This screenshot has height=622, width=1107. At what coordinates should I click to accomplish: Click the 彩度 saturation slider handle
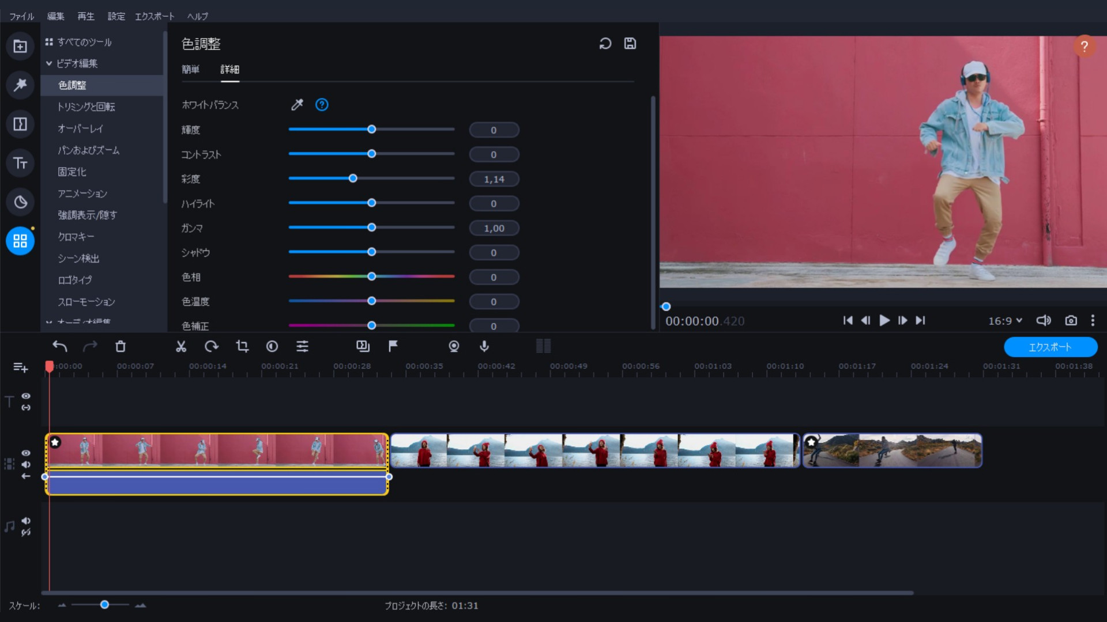coord(353,179)
